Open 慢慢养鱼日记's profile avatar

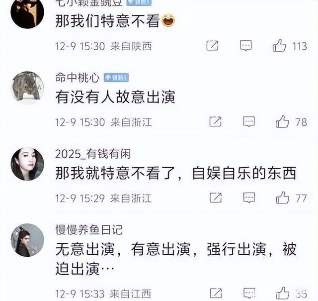point(27,240)
